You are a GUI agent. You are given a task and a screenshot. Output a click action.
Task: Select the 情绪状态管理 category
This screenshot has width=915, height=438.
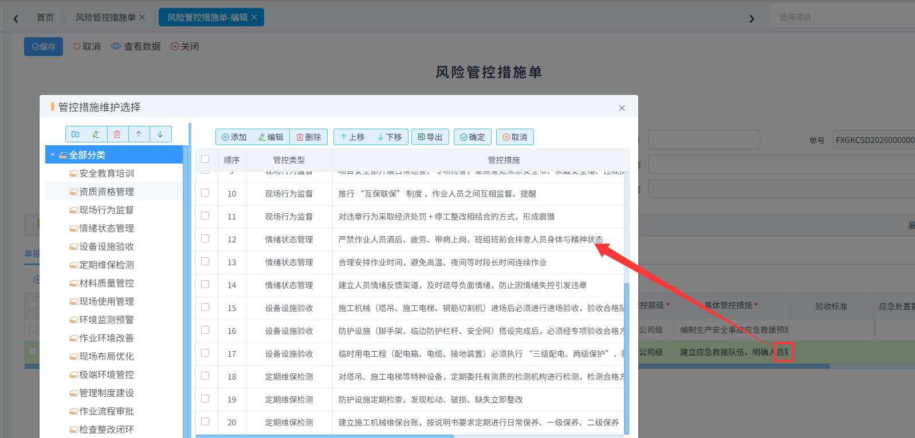pyautogui.click(x=107, y=228)
